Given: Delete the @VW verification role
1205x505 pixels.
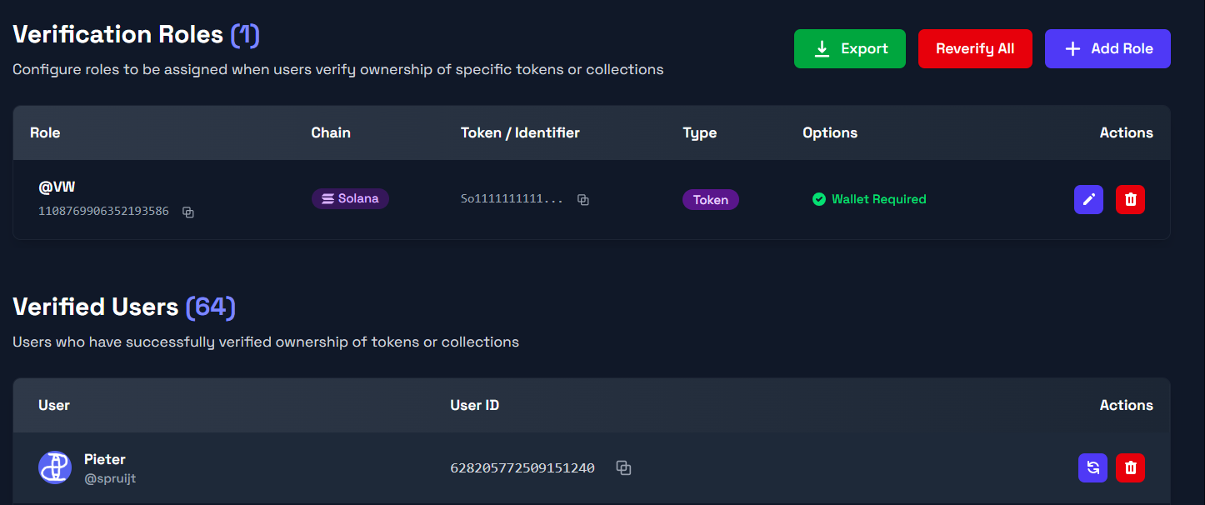Looking at the screenshot, I should click(x=1130, y=199).
